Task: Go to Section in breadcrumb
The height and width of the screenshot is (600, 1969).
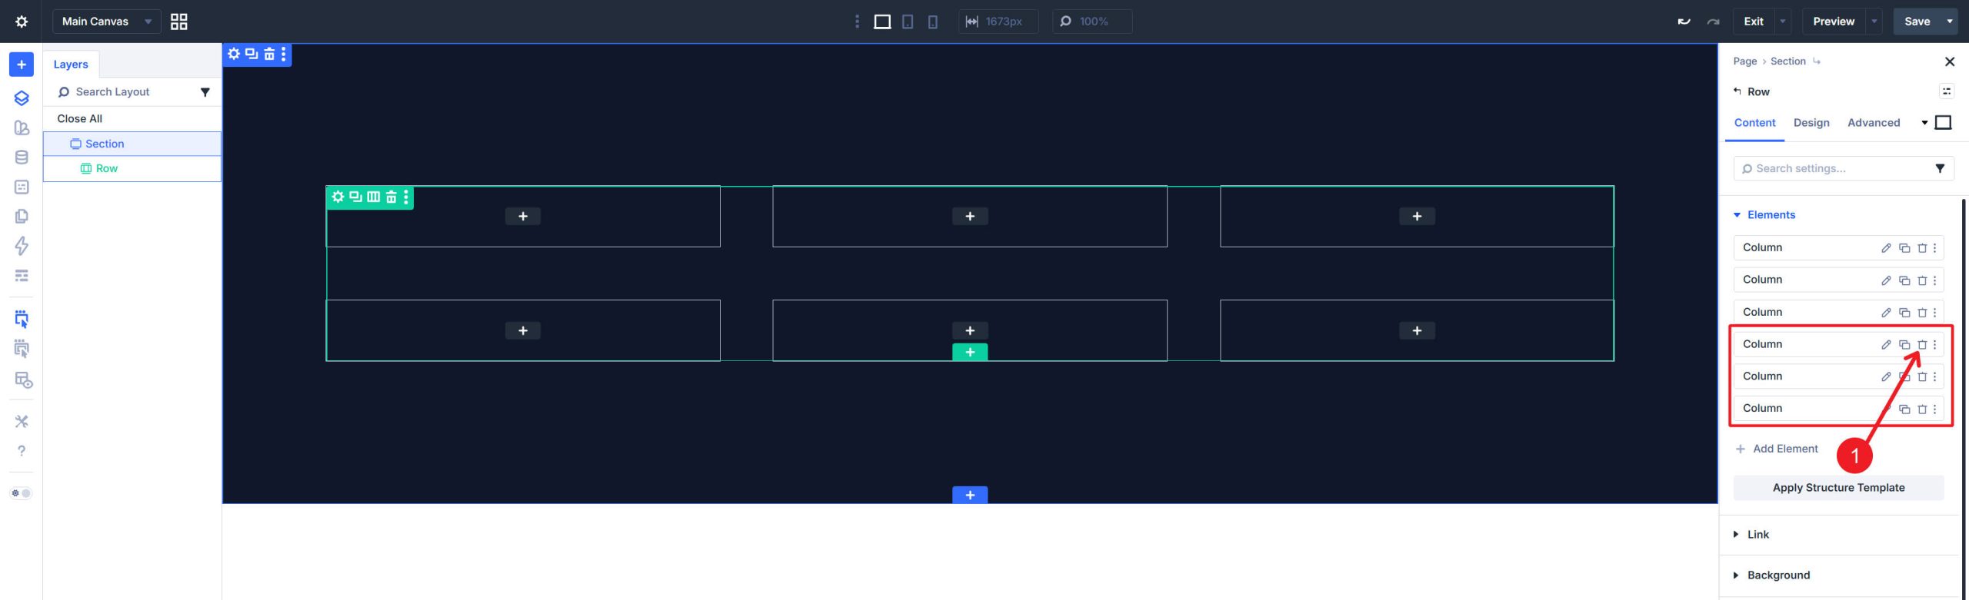Action: [1787, 61]
